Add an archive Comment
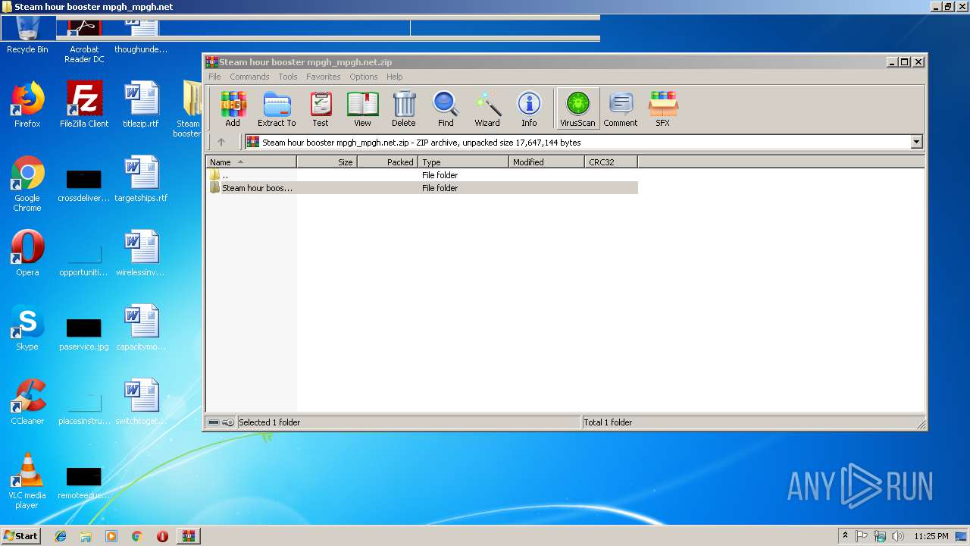This screenshot has height=546, width=970. (621, 108)
